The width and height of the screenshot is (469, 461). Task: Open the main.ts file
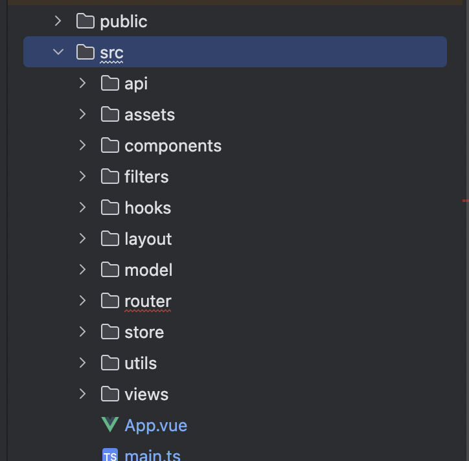click(152, 455)
